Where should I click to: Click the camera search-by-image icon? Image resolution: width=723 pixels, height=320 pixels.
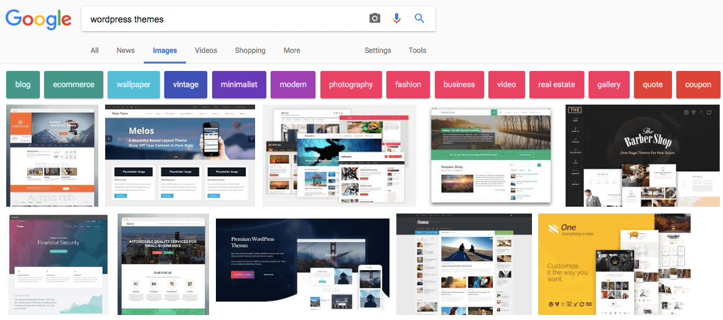click(374, 19)
